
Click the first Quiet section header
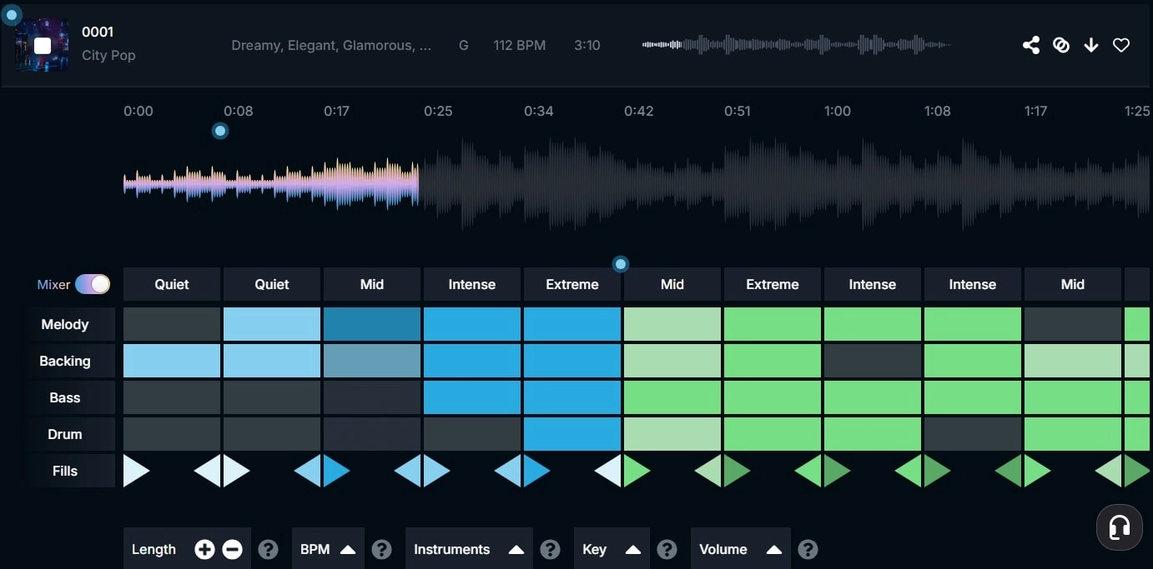pos(171,284)
